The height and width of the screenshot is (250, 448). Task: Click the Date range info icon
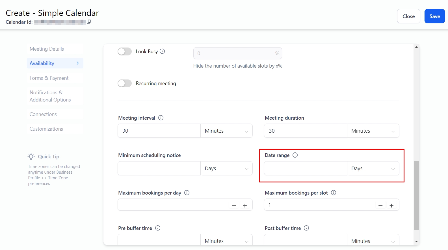[x=295, y=155]
